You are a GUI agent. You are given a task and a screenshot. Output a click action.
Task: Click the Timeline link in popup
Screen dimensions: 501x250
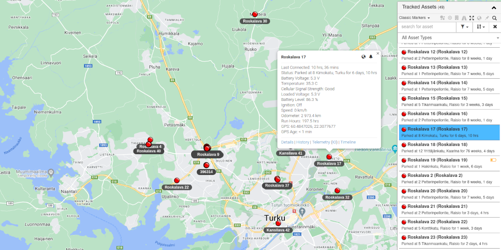(348, 142)
